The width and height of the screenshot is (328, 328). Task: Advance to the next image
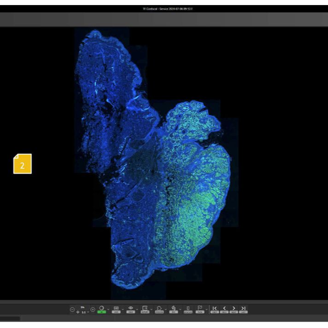[x=234, y=309]
